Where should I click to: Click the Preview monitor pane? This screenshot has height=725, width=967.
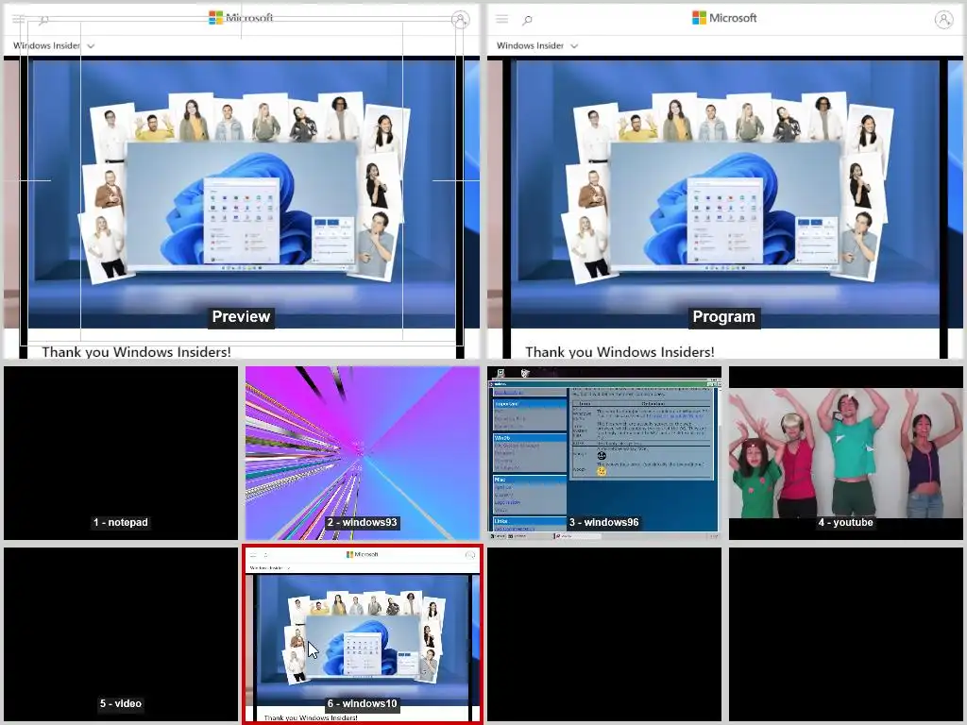pyautogui.click(x=241, y=182)
